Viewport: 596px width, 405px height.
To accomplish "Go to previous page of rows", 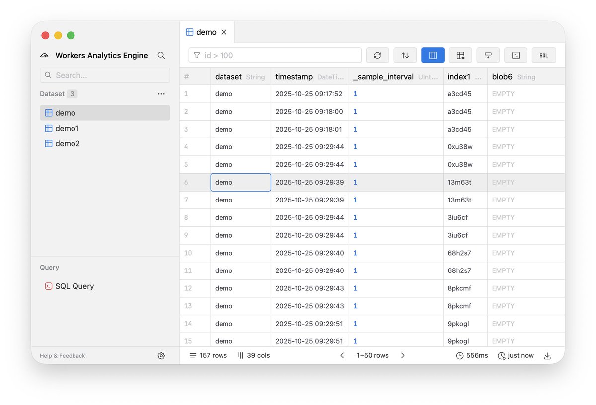I will pyautogui.click(x=342, y=355).
